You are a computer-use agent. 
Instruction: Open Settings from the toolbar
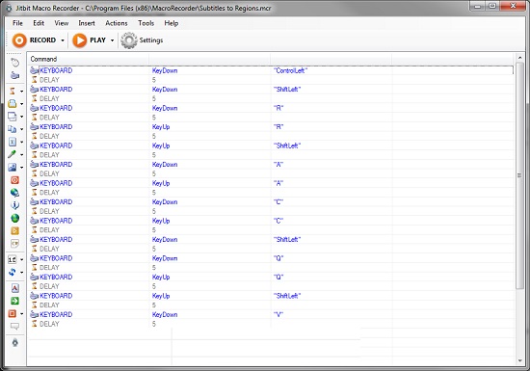point(142,40)
